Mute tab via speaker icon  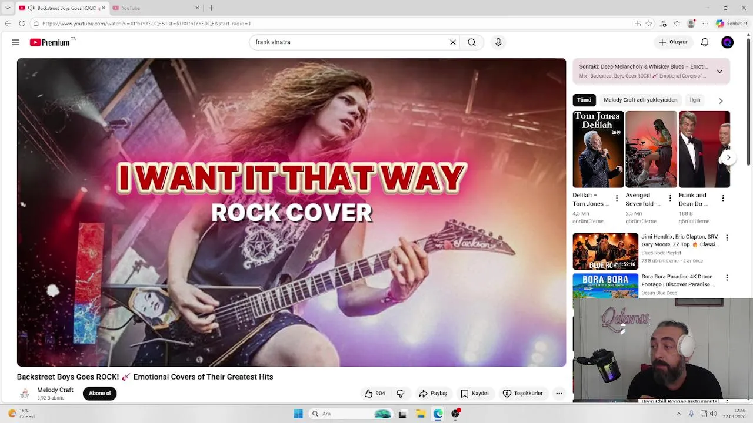coord(31,8)
